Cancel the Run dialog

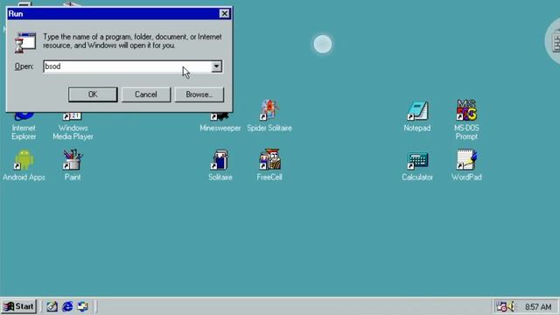coord(146,94)
